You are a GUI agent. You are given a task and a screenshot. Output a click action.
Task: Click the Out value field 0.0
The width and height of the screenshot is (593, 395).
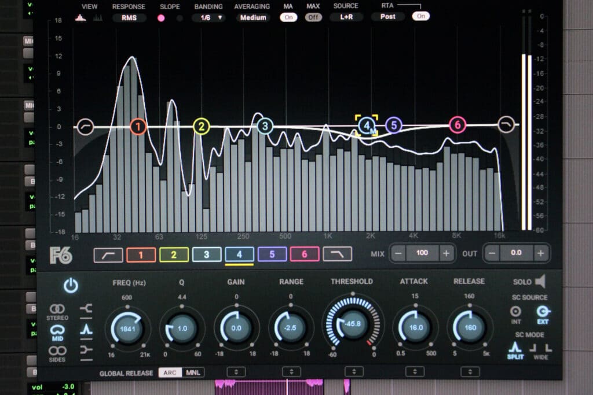(x=516, y=252)
